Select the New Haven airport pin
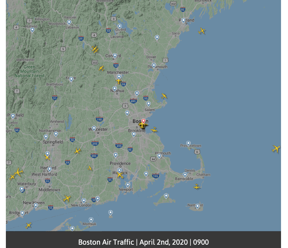This screenshot has height=248, width=288. pos(36,205)
